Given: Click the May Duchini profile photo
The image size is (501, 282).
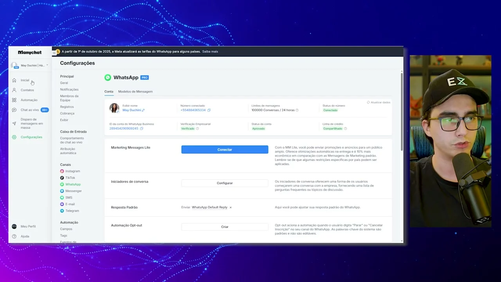Looking at the screenshot, I should [114, 108].
